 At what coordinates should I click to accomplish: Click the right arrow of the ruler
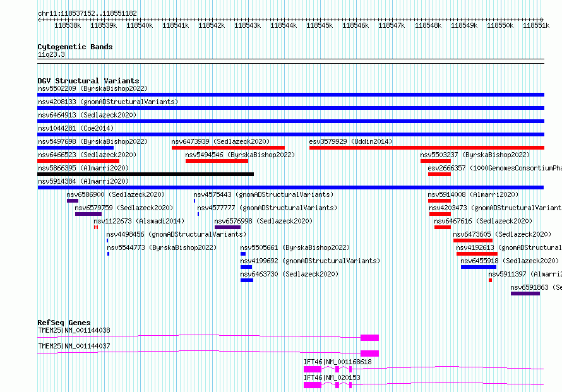[542, 20]
